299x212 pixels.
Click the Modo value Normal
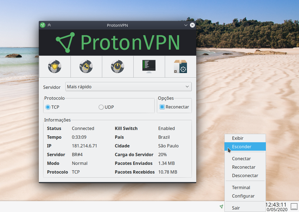click(80, 163)
